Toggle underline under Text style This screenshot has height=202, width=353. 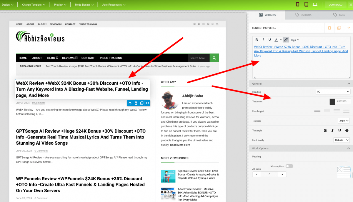click(x=340, y=131)
